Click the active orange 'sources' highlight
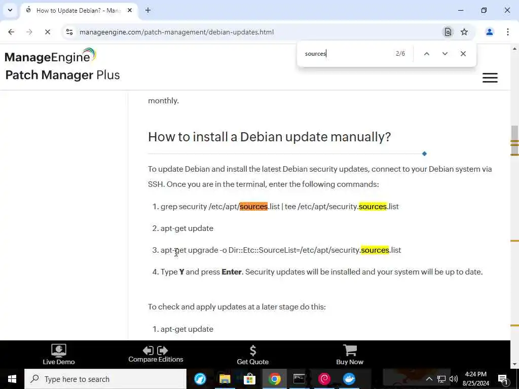 point(253,207)
